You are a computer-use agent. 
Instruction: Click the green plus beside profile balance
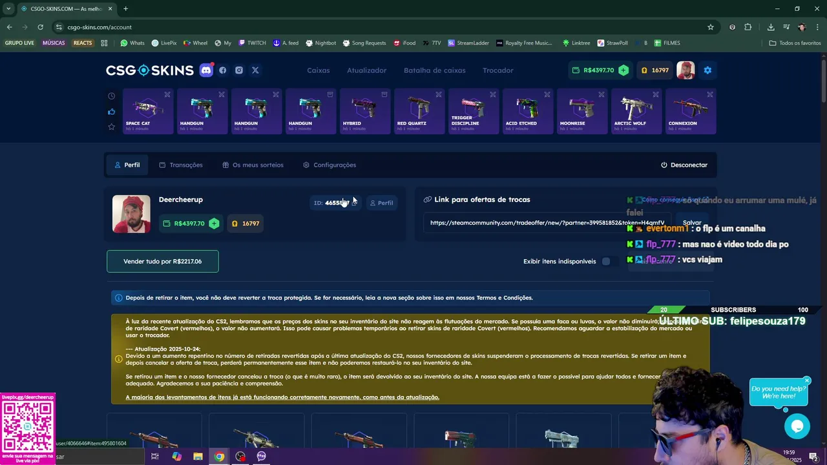click(214, 223)
